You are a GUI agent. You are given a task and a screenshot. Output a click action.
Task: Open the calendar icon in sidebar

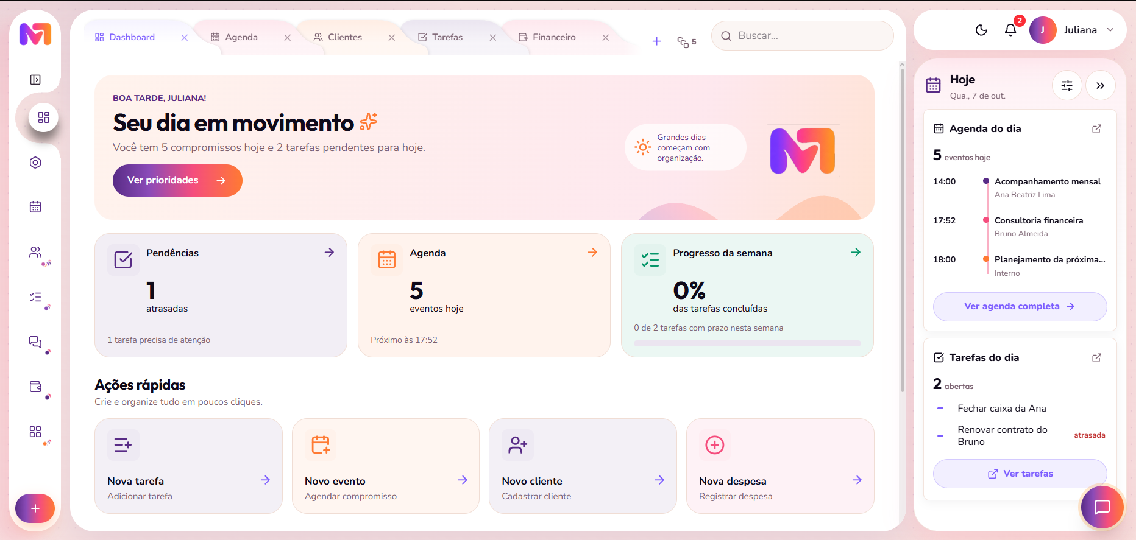pos(35,207)
